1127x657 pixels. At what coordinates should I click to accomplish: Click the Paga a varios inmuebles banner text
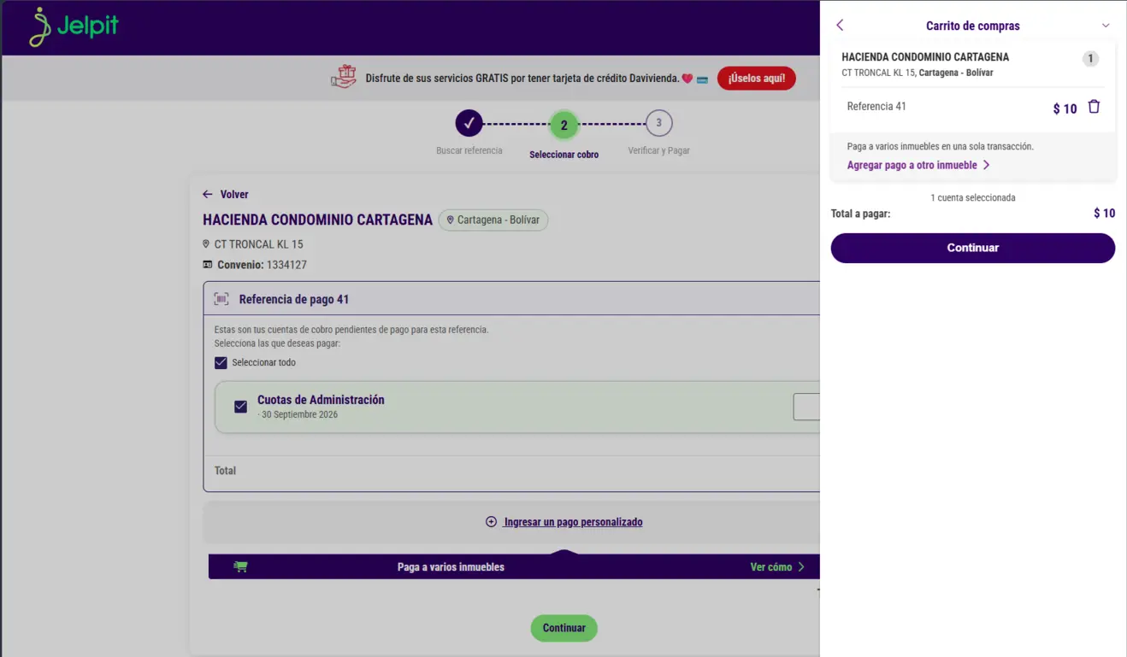451,566
